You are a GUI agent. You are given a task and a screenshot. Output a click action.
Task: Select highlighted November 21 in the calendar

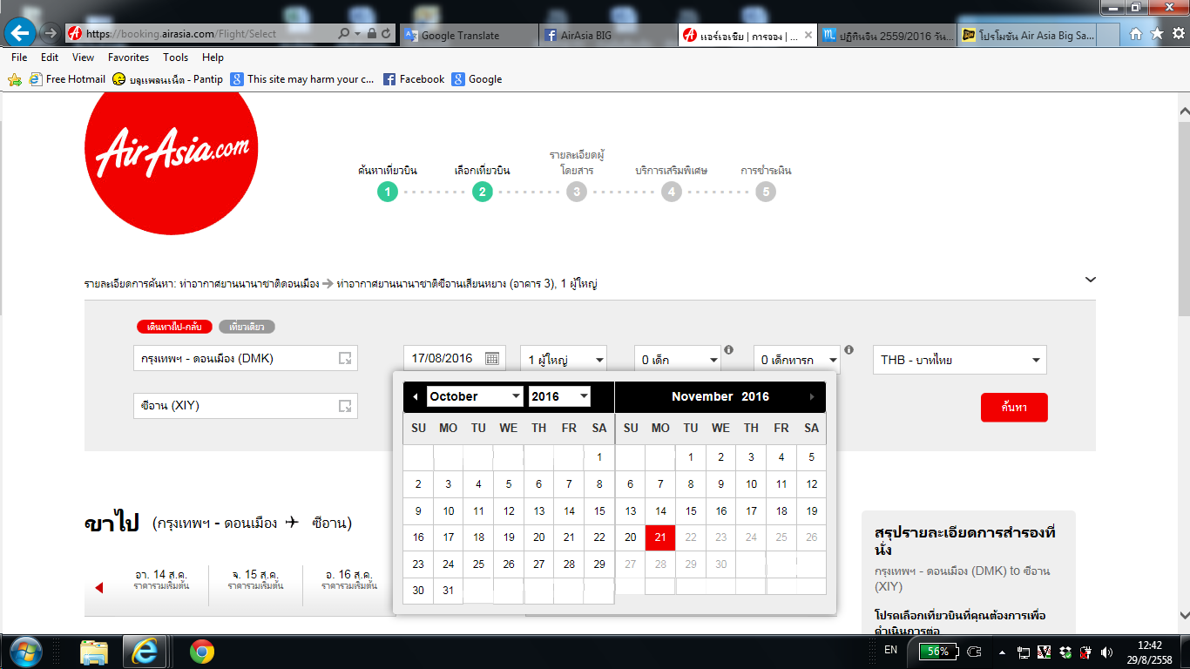(x=660, y=537)
